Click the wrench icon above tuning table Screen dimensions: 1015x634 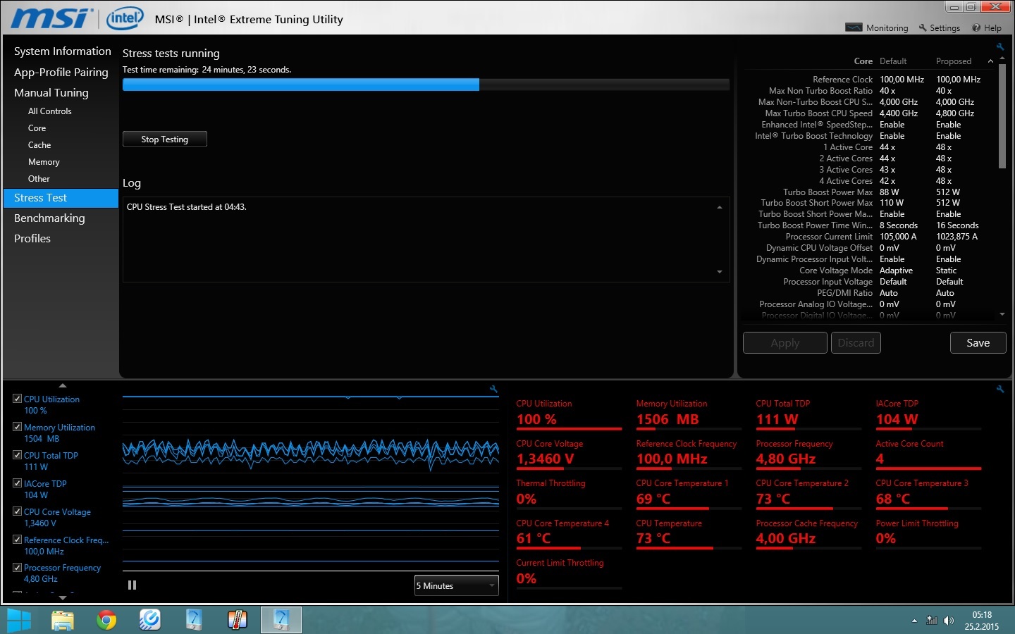tap(999, 46)
